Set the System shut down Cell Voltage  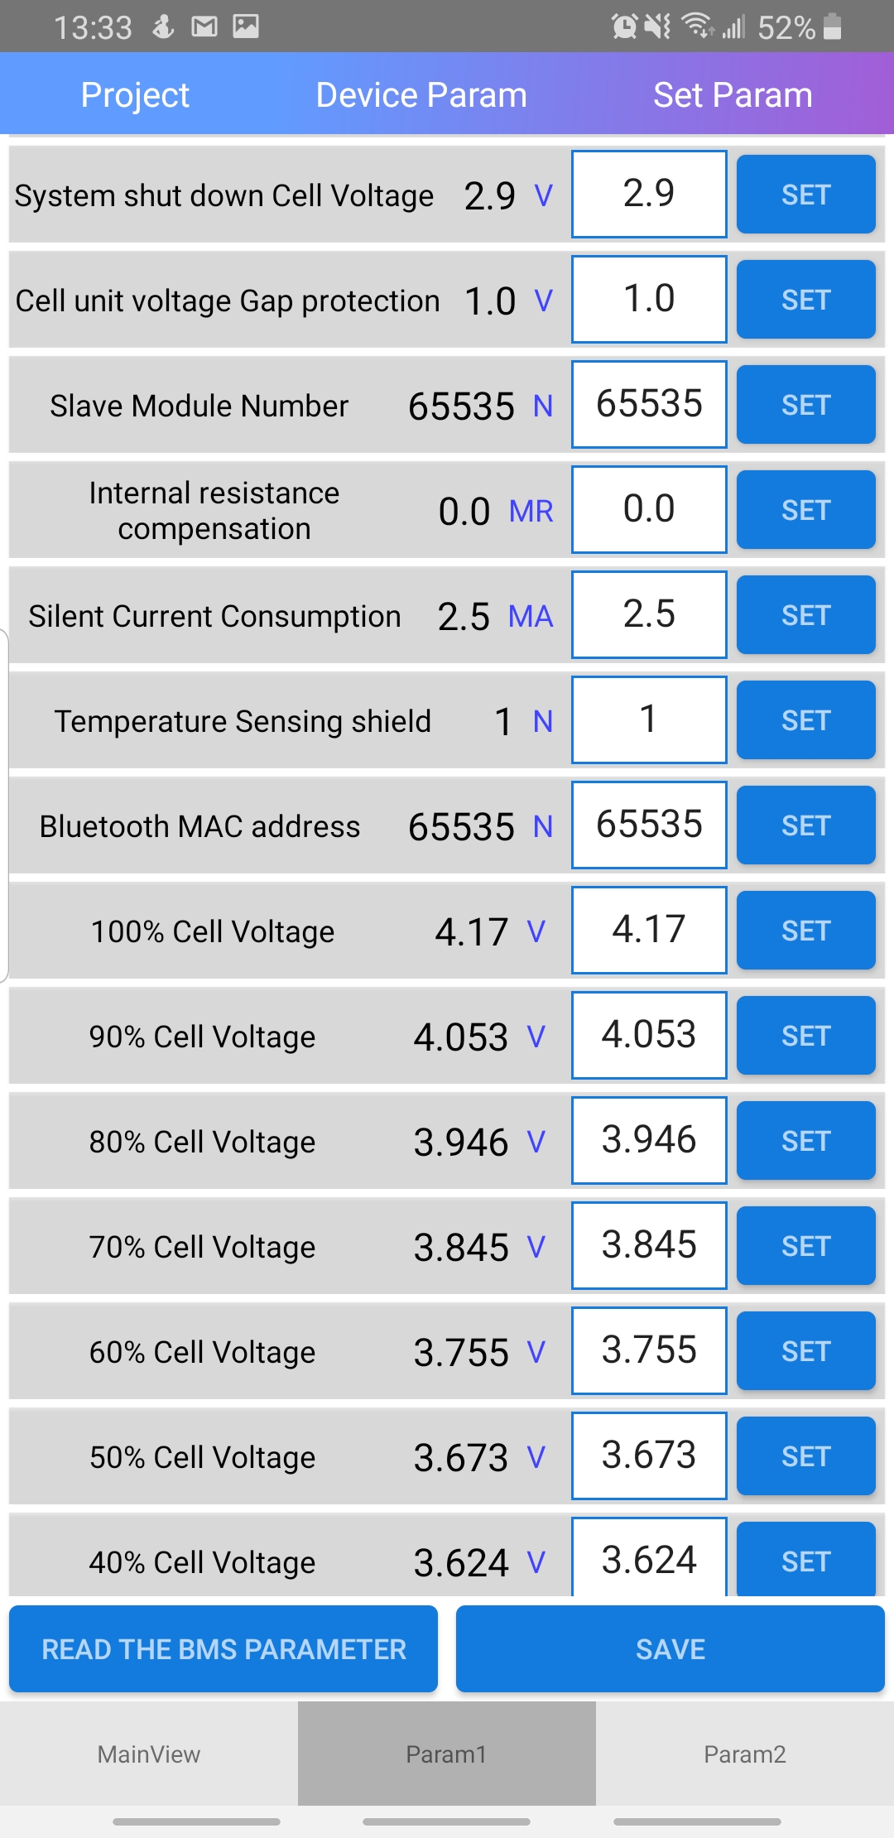pos(805,195)
